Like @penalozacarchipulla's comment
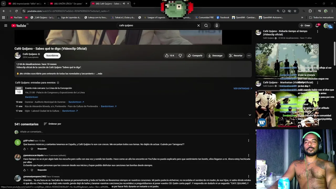The width and height of the screenshot is (336, 189). (x=25, y=170)
